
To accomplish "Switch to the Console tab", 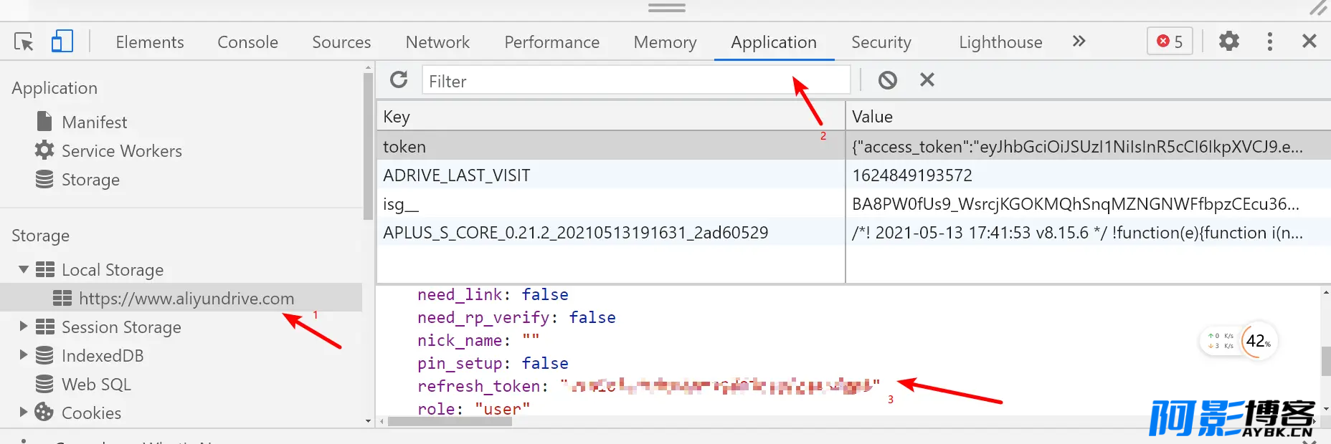I will [247, 42].
